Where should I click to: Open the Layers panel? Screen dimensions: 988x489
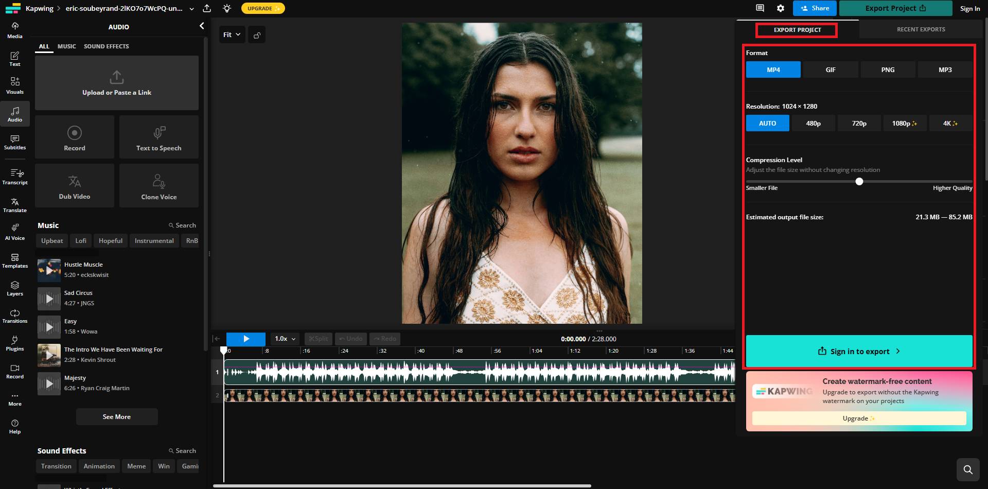(14, 288)
